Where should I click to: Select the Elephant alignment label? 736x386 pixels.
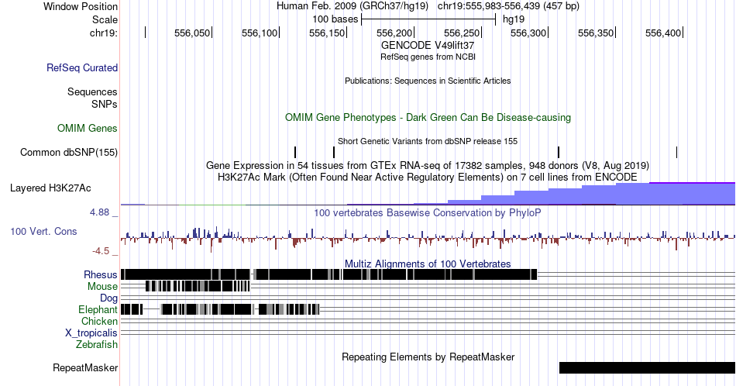pyautogui.click(x=98, y=309)
